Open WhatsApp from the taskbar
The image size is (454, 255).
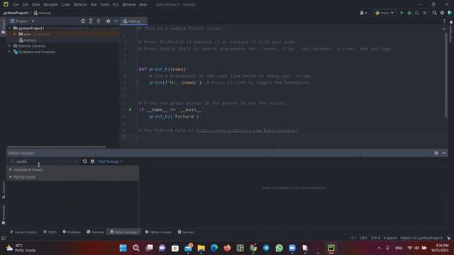[279, 248]
